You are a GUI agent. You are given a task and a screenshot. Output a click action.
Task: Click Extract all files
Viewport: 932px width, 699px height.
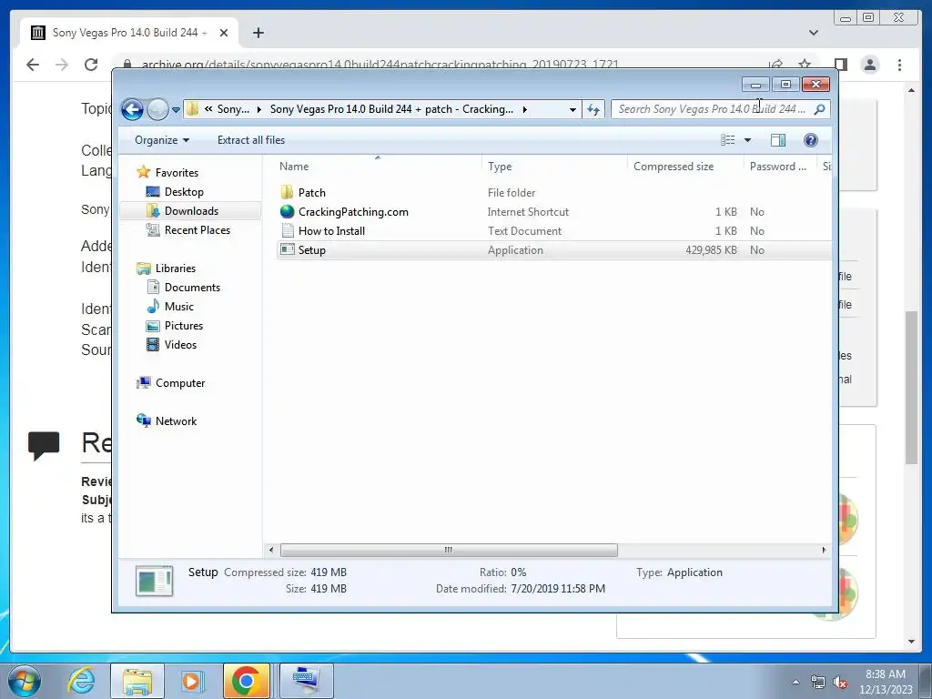[251, 140]
